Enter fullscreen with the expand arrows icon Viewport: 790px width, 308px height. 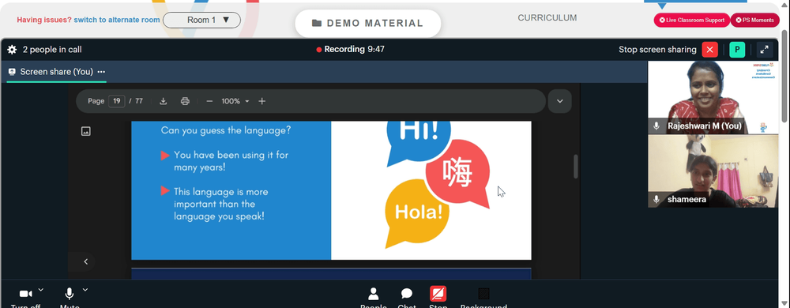764,49
